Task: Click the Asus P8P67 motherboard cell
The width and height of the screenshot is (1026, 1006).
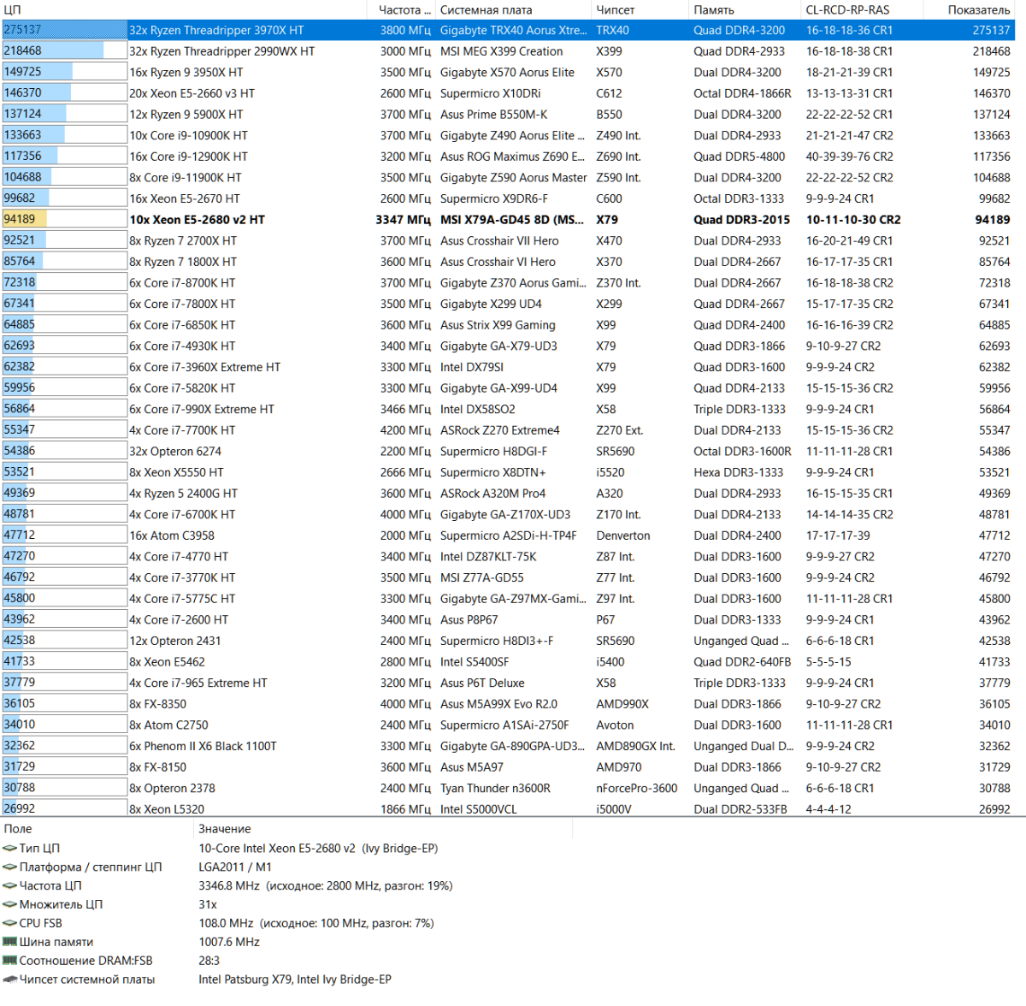Action: tap(469, 619)
